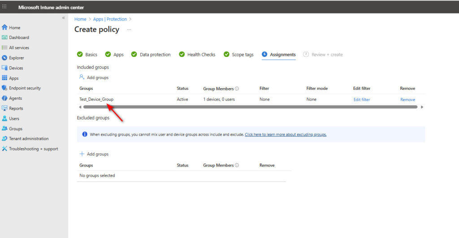Click Edit filter for Test_Device_Group

tap(362, 100)
